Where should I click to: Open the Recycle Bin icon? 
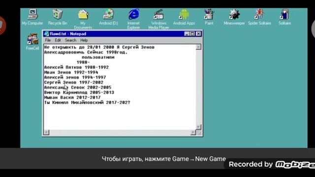point(58,17)
